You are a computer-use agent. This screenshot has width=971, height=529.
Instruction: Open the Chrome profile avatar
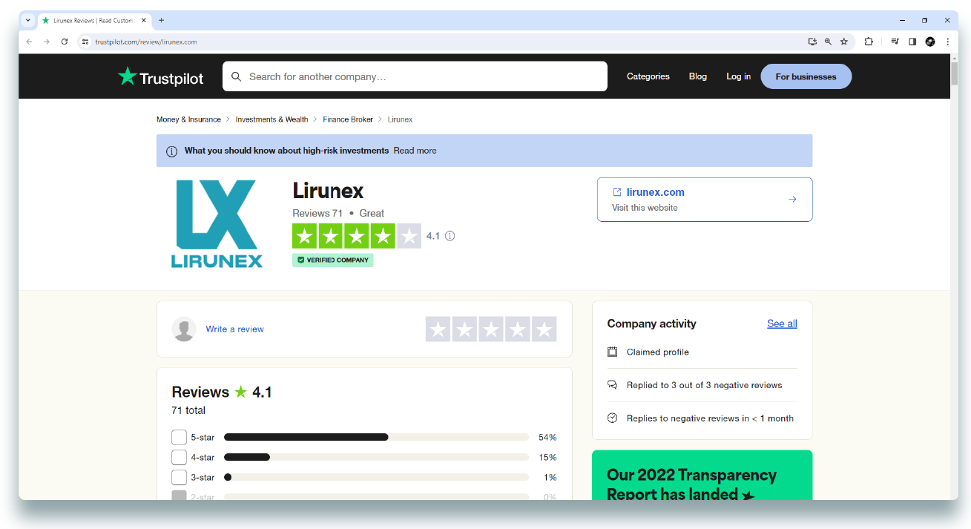(930, 42)
